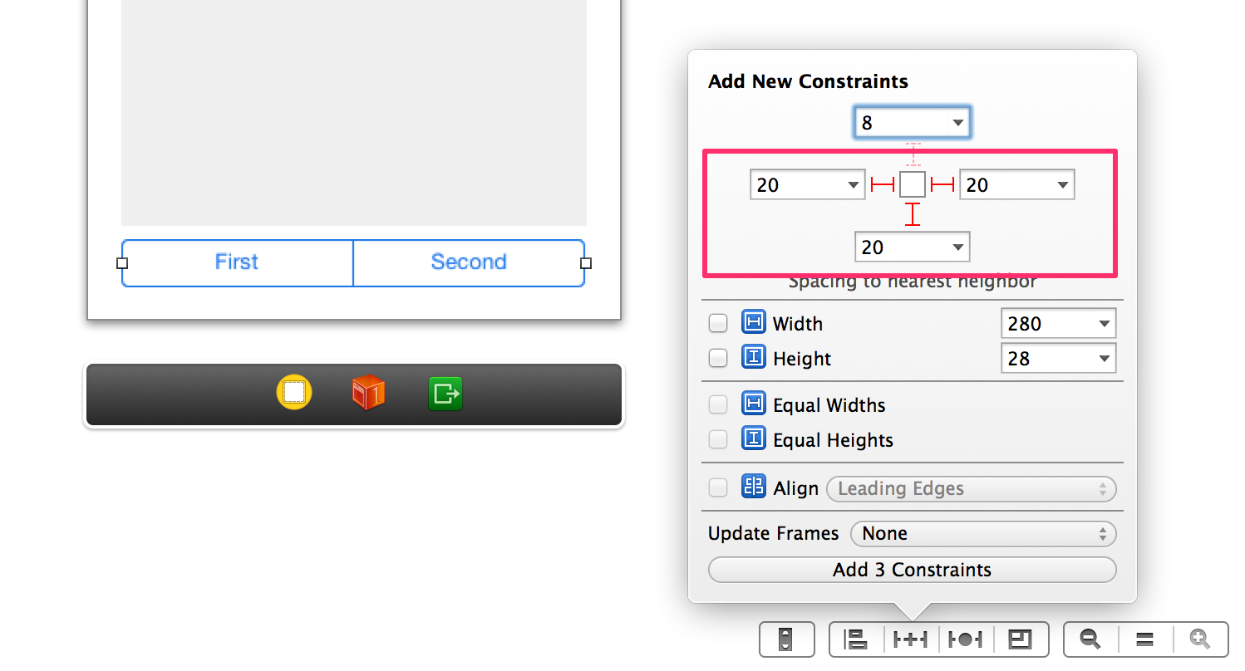Click the zoom in magnifier icon
This screenshot has width=1245, height=671.
pos(1200,639)
